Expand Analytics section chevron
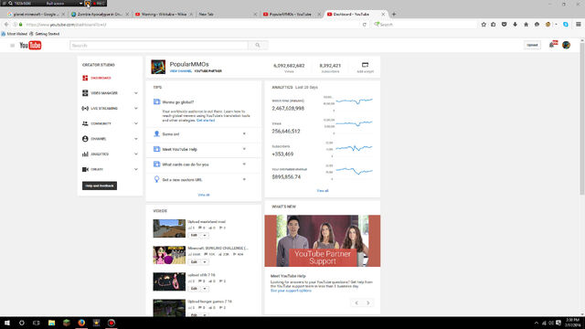Viewport: 585px width, 329px height. tap(136, 154)
